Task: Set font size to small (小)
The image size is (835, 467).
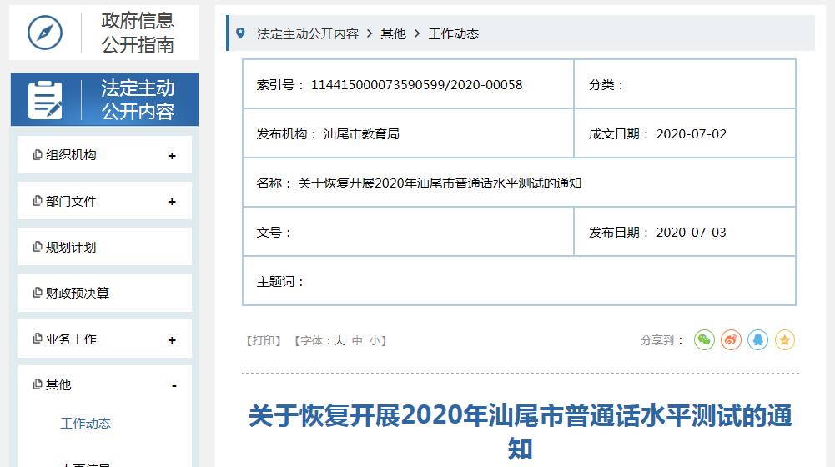Action: tap(375, 340)
